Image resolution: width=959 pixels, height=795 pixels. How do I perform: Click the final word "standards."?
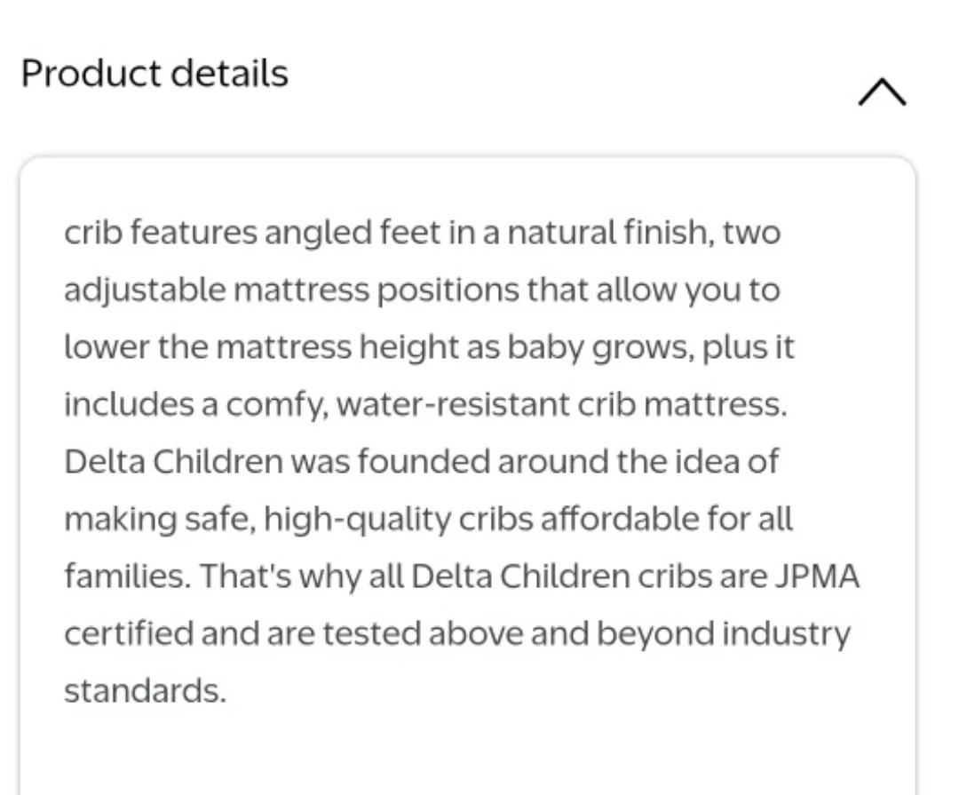point(146,690)
